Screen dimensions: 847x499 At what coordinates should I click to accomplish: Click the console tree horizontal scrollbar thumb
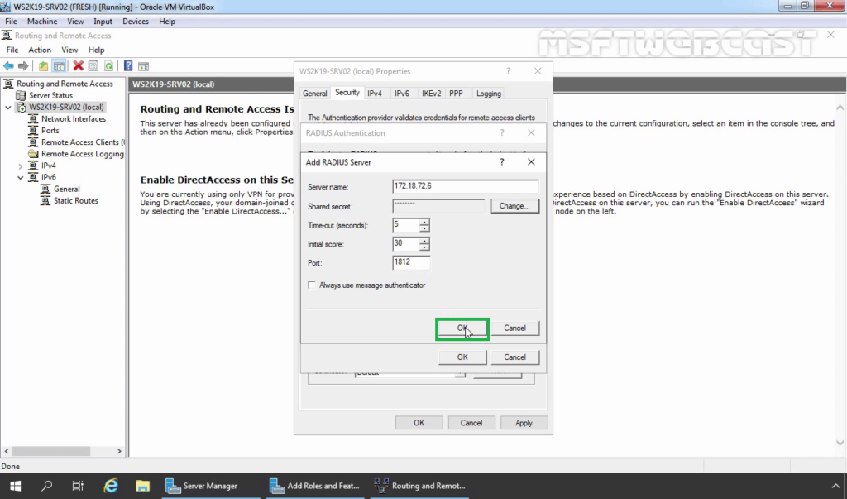point(51,451)
